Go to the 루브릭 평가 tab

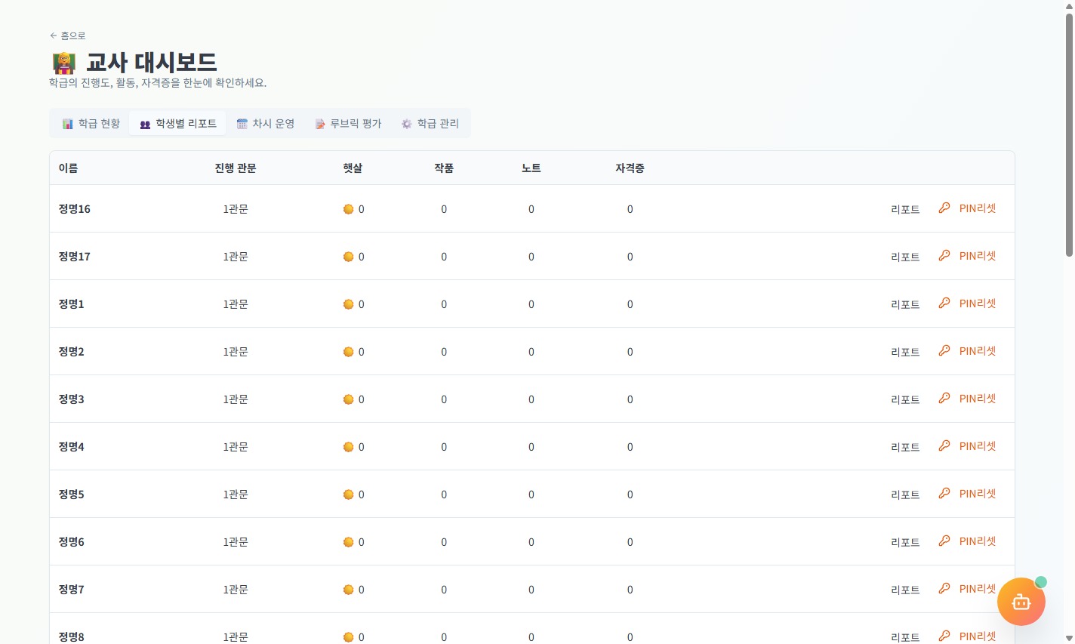348,123
